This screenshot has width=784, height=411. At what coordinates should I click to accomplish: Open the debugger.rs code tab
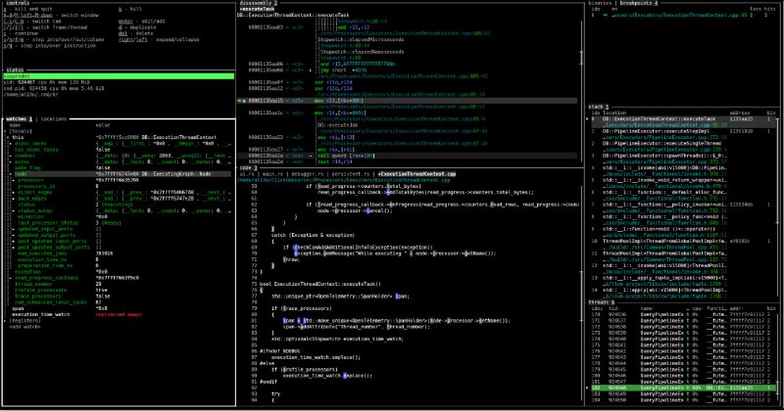click(307, 174)
